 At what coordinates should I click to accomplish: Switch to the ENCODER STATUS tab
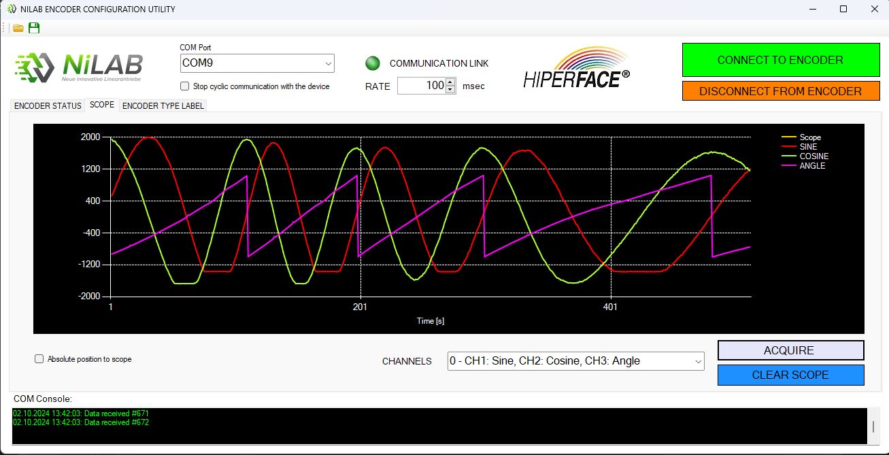46,105
